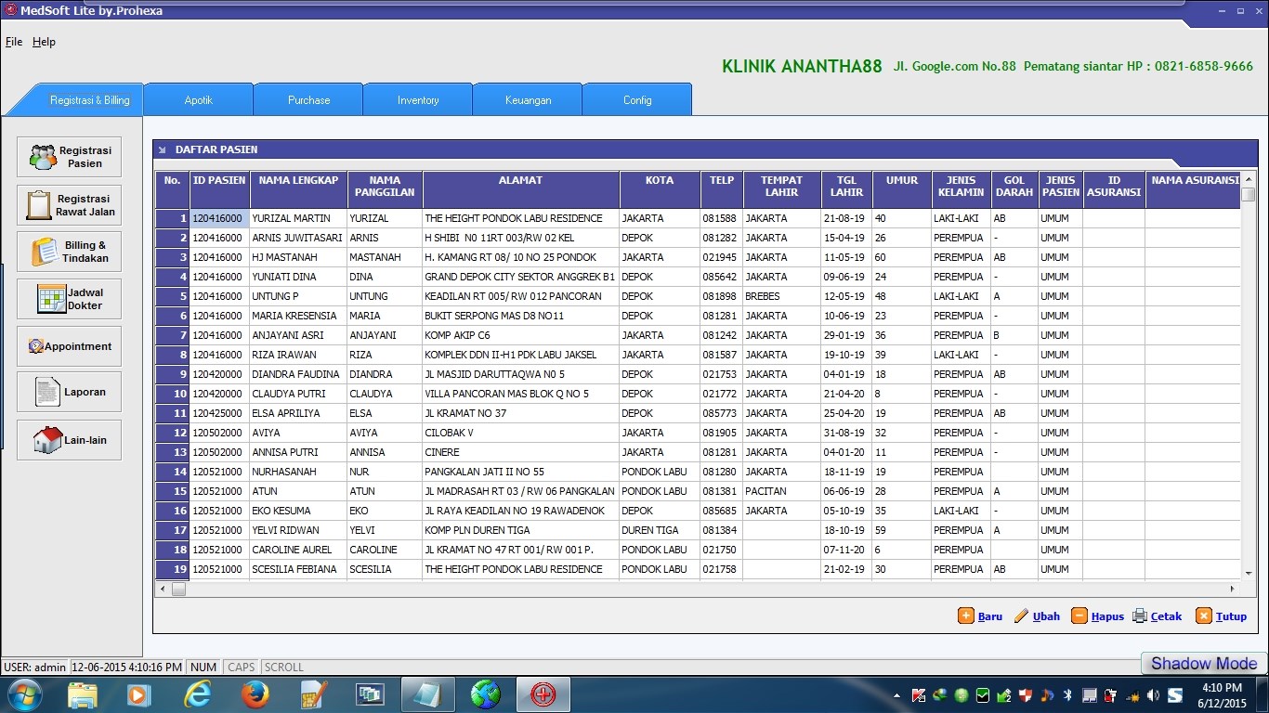Viewport: 1269px width, 713px height.
Task: Go to the Inventory tab
Action: [418, 100]
